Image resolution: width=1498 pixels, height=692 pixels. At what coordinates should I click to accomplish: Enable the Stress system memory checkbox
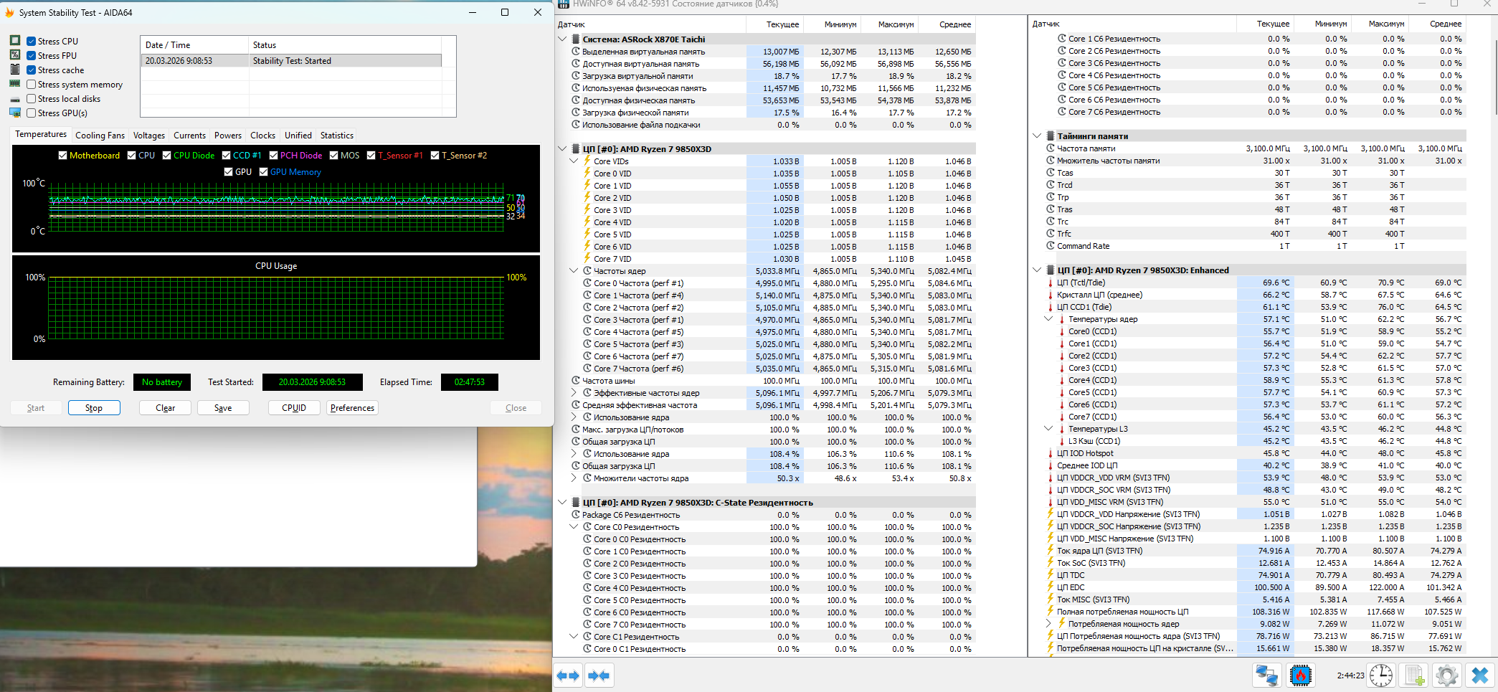coord(32,84)
